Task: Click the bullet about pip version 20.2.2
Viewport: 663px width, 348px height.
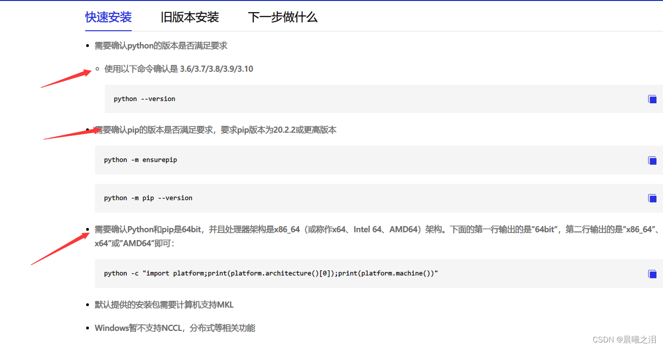Action: [215, 129]
